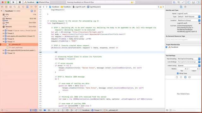
Task: Click FaceBook project in the jump bar
Action: (54, 7)
